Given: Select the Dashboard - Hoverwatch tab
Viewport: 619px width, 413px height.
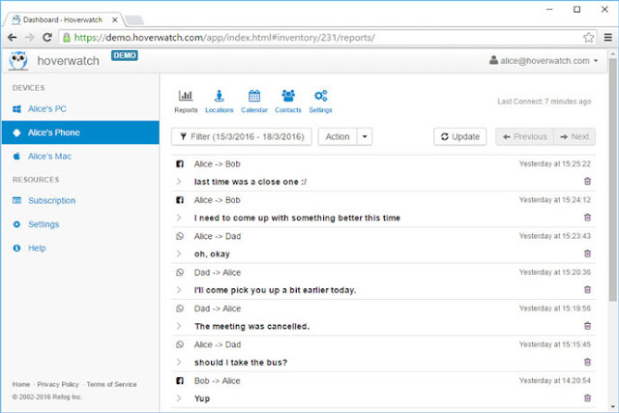Looking at the screenshot, I should [62, 19].
